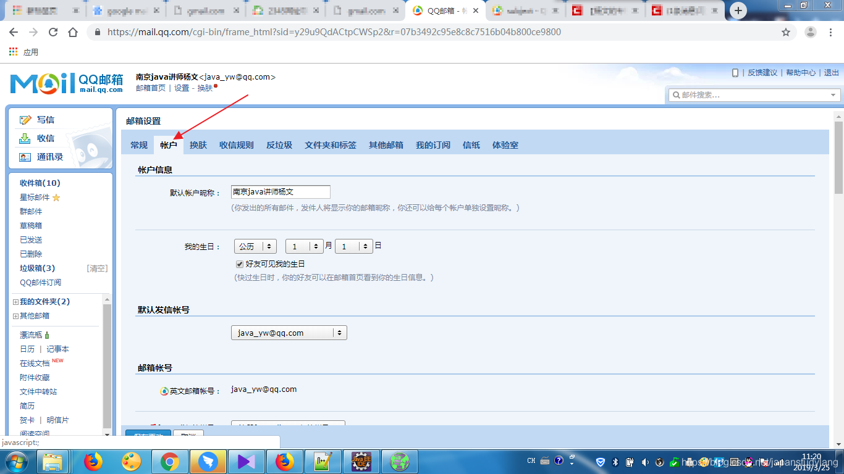Switch to the 常规 settings tab

point(139,145)
